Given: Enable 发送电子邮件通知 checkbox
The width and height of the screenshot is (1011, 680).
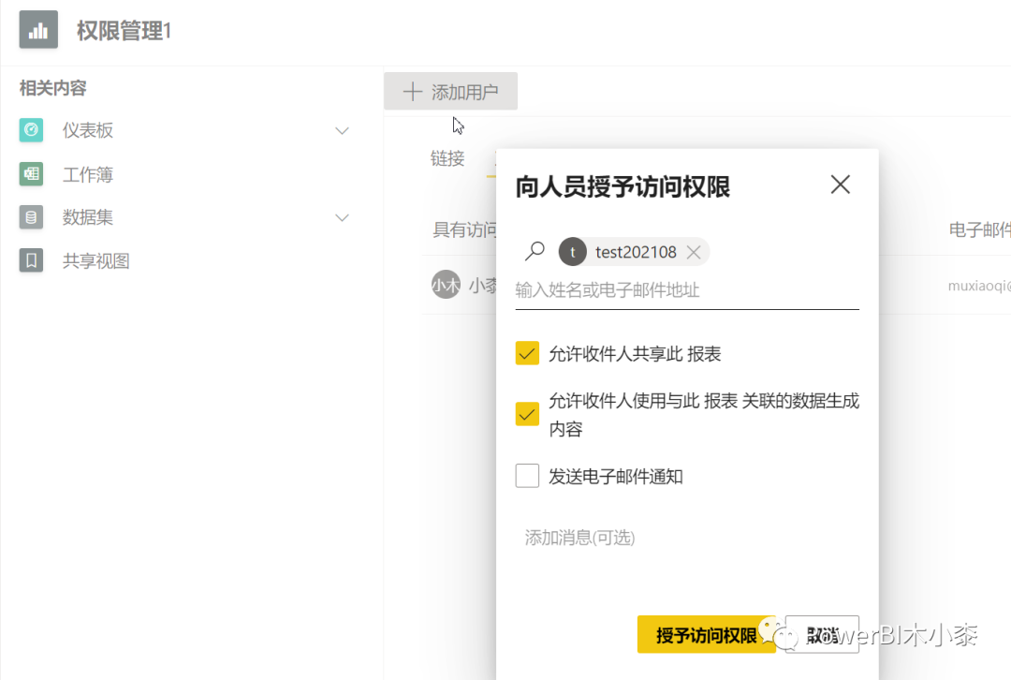Looking at the screenshot, I should [527, 476].
